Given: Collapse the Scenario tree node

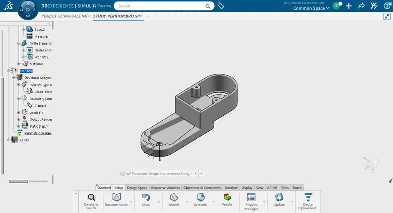Looking at the screenshot, I should [x=9, y=71].
